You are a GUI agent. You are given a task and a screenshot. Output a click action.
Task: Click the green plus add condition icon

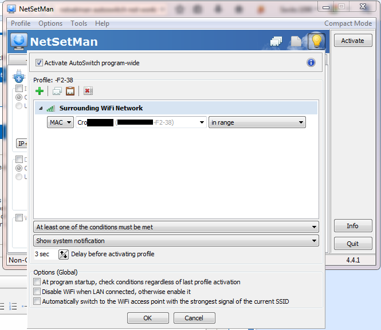tap(40, 91)
